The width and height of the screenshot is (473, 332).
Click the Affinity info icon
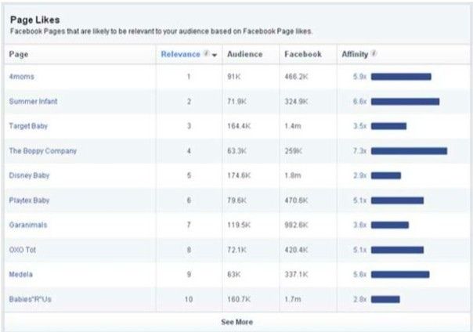374,54
